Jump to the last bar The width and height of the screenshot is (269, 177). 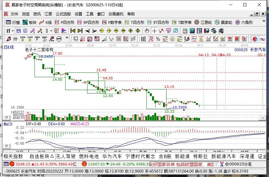point(80,31)
